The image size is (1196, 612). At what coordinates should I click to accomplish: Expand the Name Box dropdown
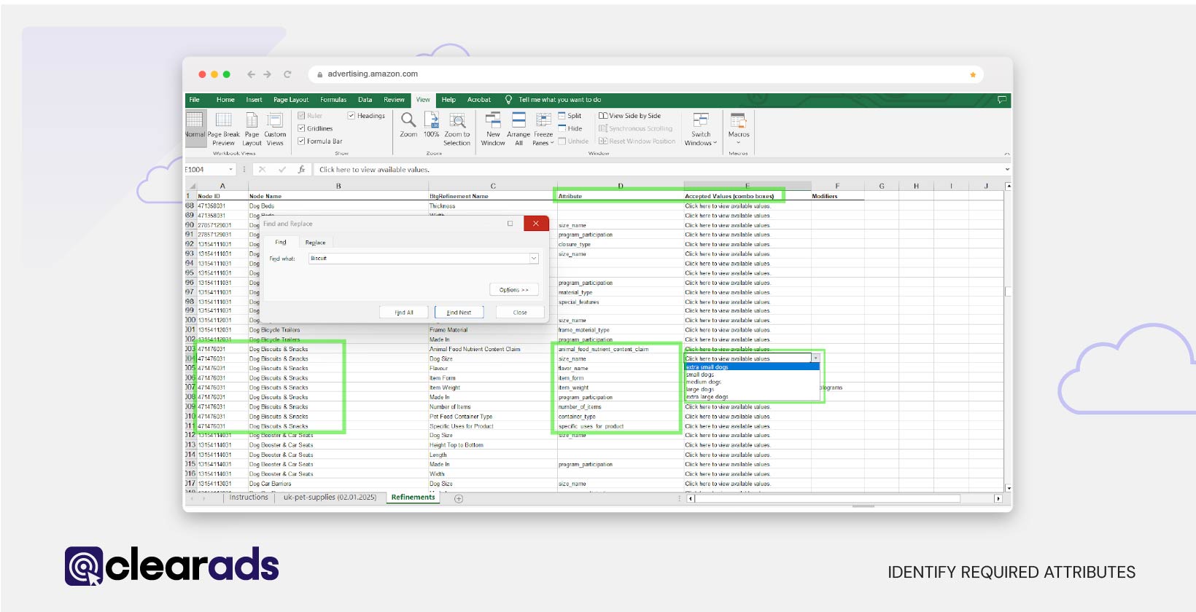(231, 170)
